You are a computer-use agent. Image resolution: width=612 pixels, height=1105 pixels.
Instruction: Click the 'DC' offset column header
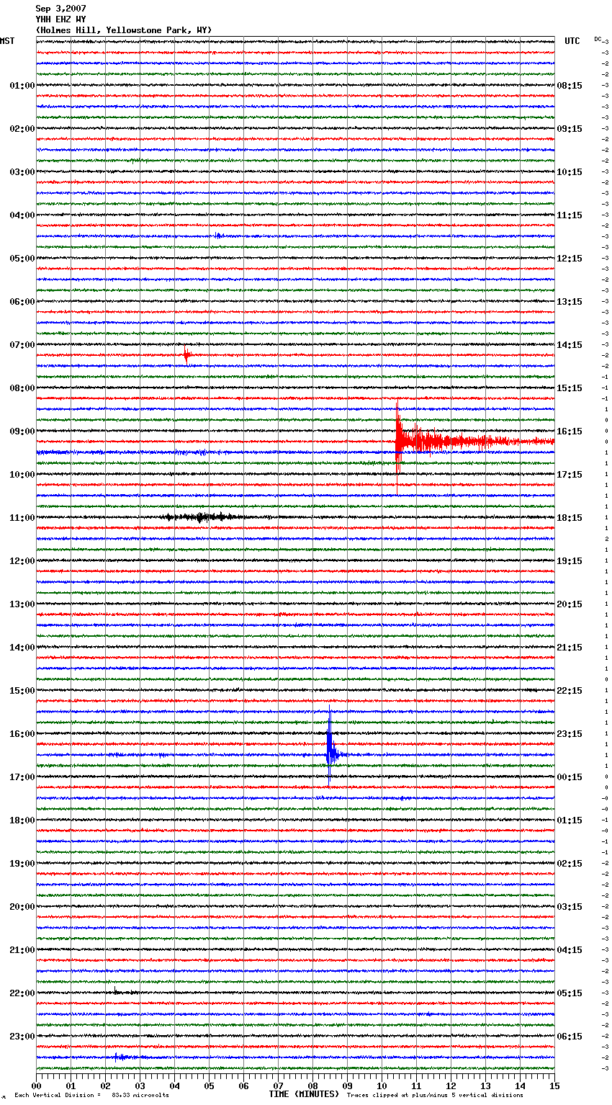tap(598, 39)
